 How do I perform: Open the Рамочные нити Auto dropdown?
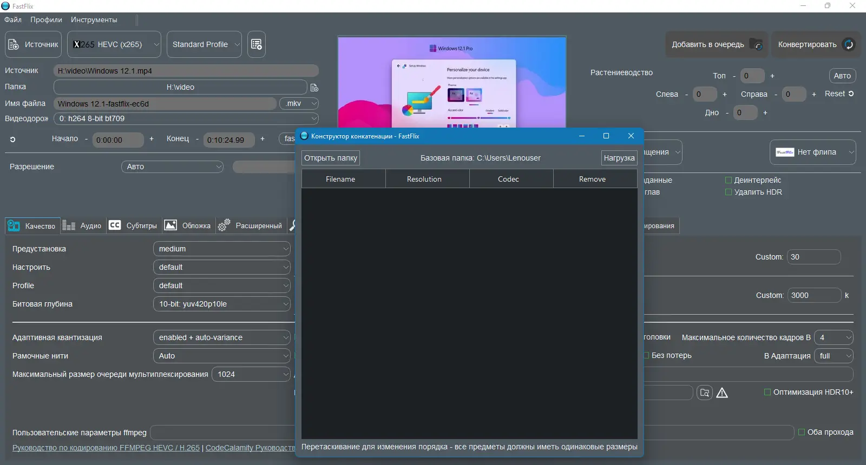pos(222,356)
